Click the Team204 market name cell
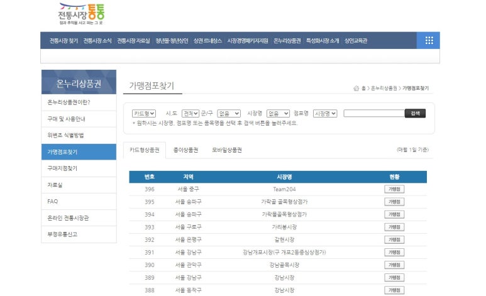 pos(284,189)
